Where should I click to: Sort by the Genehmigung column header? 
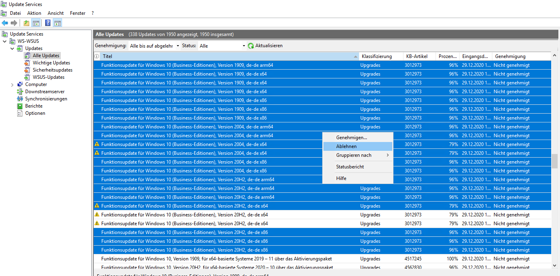click(x=521, y=56)
